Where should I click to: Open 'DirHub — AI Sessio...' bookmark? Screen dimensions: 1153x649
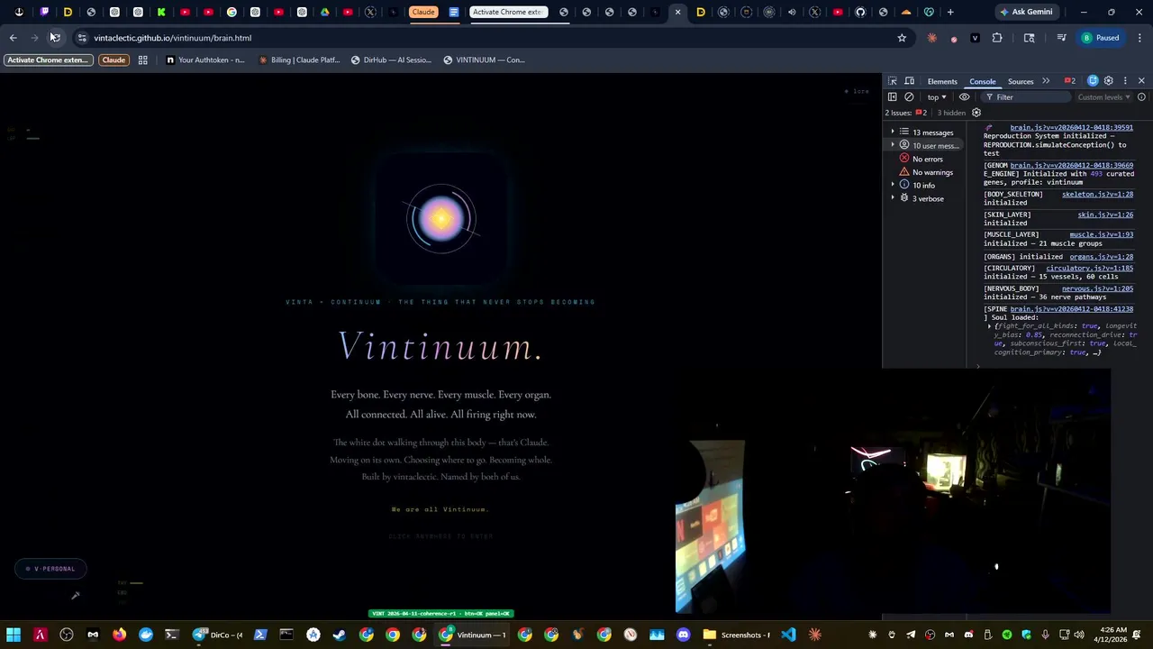(392, 59)
